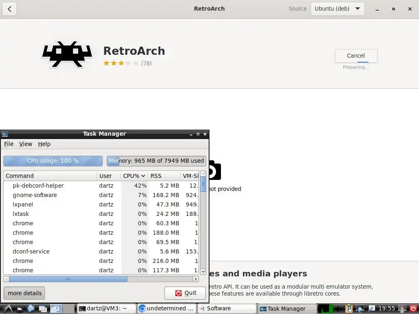Image resolution: width=419 pixels, height=314 pixels.
Task: Click the camera placeholder screenshot icon
Action: pyautogui.click(x=215, y=170)
